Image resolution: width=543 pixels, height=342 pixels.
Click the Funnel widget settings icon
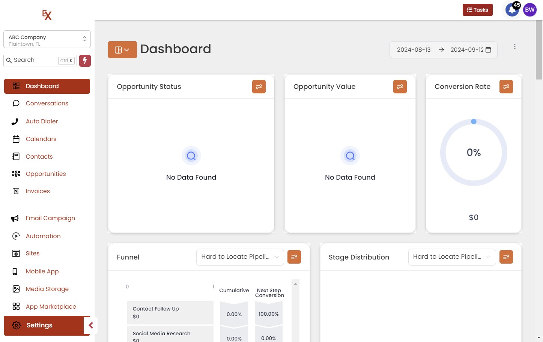coord(294,257)
